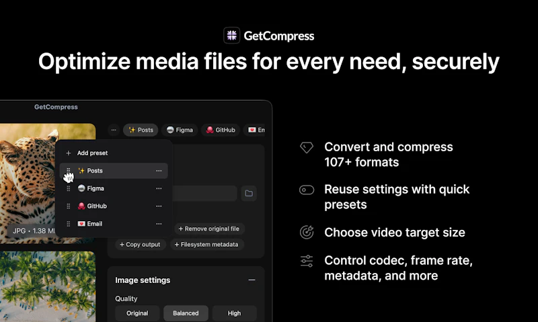Viewport: 538px width, 322px height.
Task: Click the Quality label
Action: (126, 298)
